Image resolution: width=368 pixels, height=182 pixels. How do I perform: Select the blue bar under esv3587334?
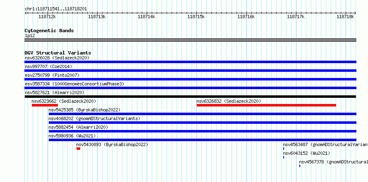click(190, 88)
